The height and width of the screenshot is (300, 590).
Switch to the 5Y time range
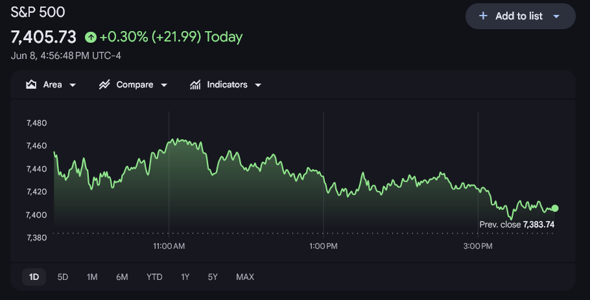pos(213,277)
